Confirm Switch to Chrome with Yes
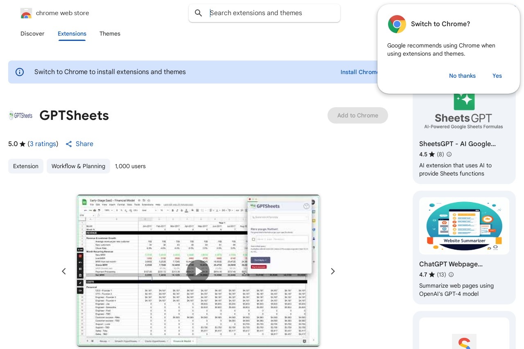Viewport: 524px width, 349px height. click(497, 76)
